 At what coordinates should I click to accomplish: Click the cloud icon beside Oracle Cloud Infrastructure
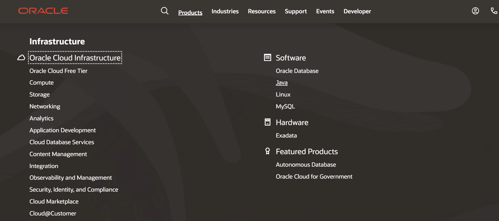pos(21,58)
